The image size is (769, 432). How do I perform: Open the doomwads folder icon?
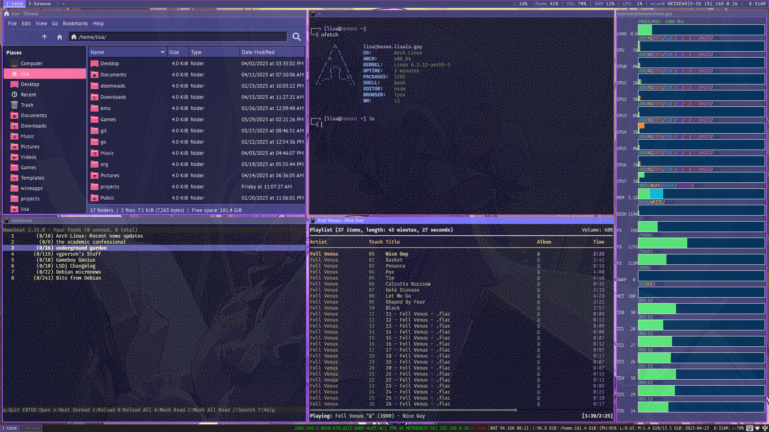click(95, 86)
